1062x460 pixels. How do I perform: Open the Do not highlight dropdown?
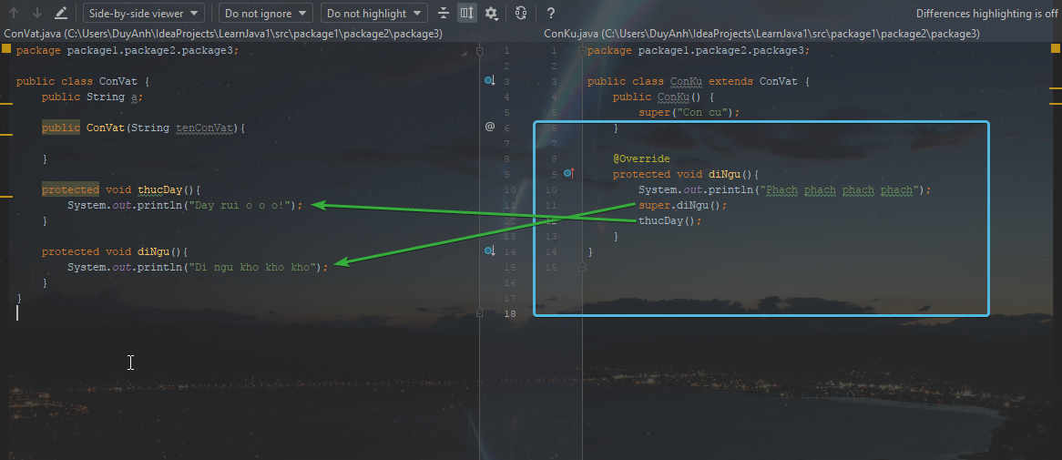(x=373, y=14)
